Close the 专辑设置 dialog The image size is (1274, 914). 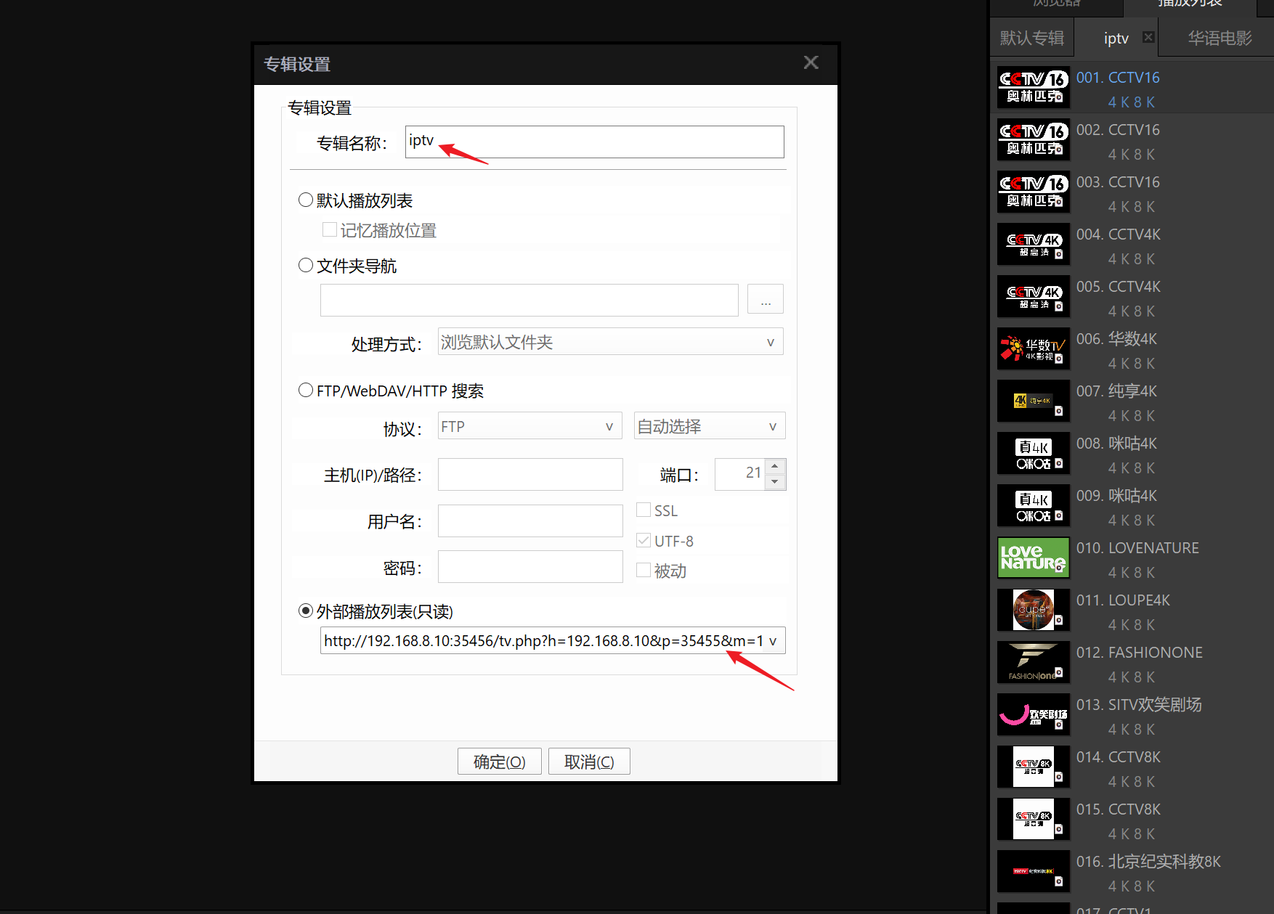811,62
